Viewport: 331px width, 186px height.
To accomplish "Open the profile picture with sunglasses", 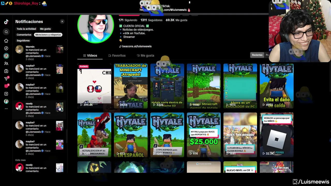I will [x=96, y=28].
